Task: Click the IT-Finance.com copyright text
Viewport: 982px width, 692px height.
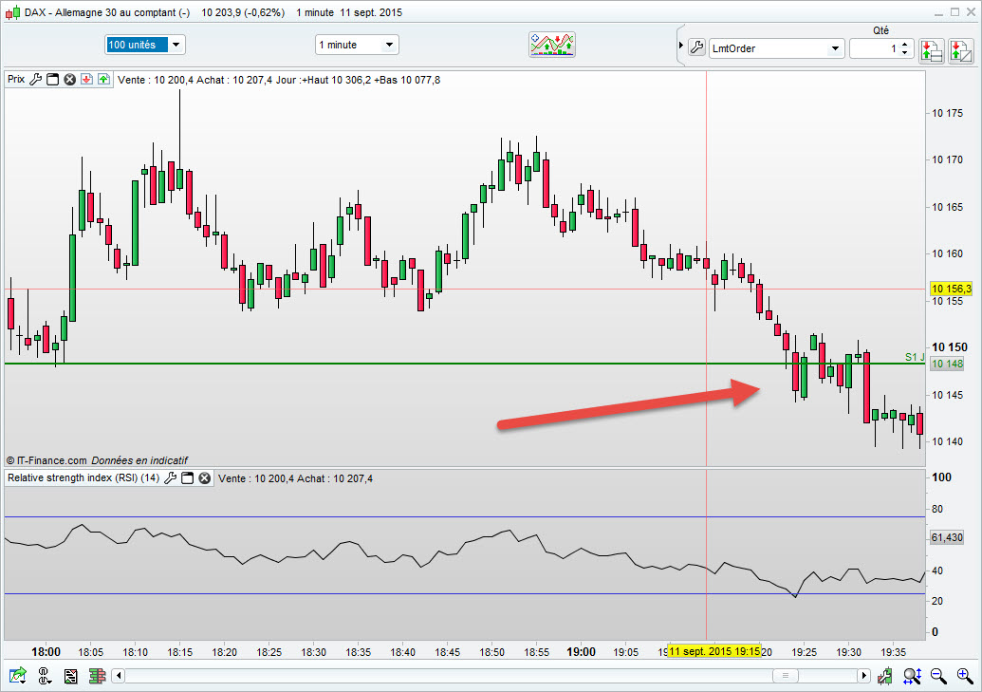Action: [47, 460]
